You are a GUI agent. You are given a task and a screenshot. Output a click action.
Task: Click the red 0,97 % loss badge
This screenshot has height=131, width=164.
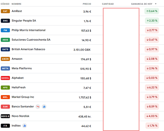152,49
